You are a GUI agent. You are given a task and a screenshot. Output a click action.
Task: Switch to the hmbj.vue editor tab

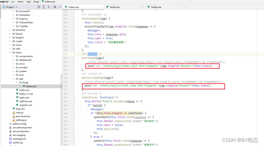tap(156, 7)
